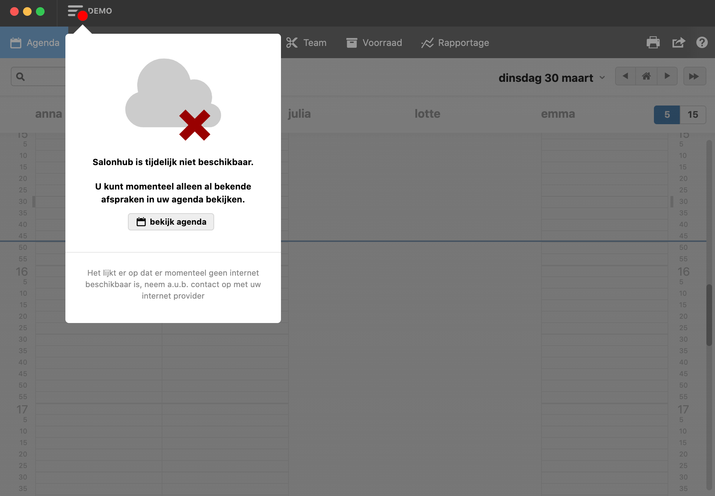715x496 pixels.
Task: Click the vertical scrollbar thumb
Action: 709,315
